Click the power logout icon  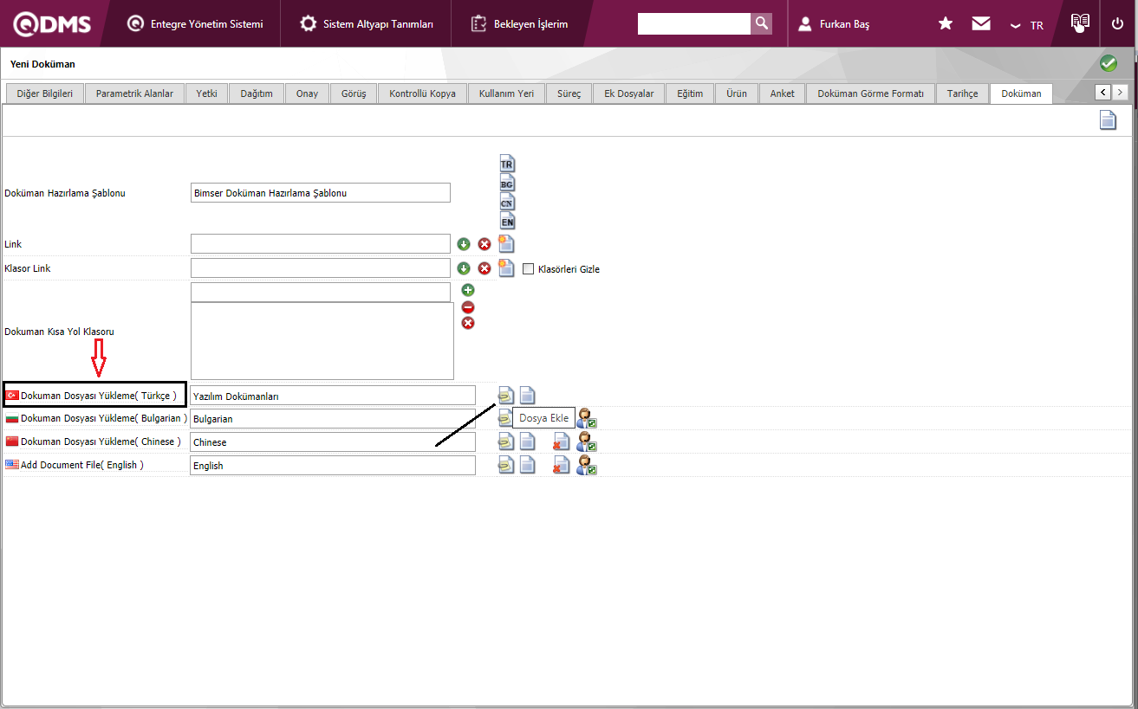point(1117,24)
